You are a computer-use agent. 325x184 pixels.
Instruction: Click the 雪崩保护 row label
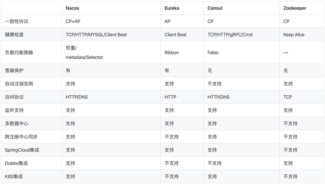14,71
